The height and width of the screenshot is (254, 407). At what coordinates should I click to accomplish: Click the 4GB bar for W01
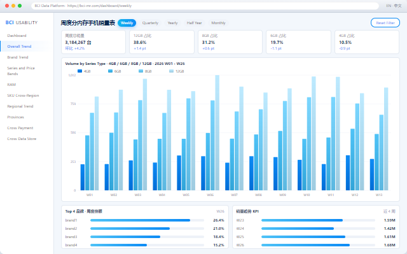pos(83,178)
